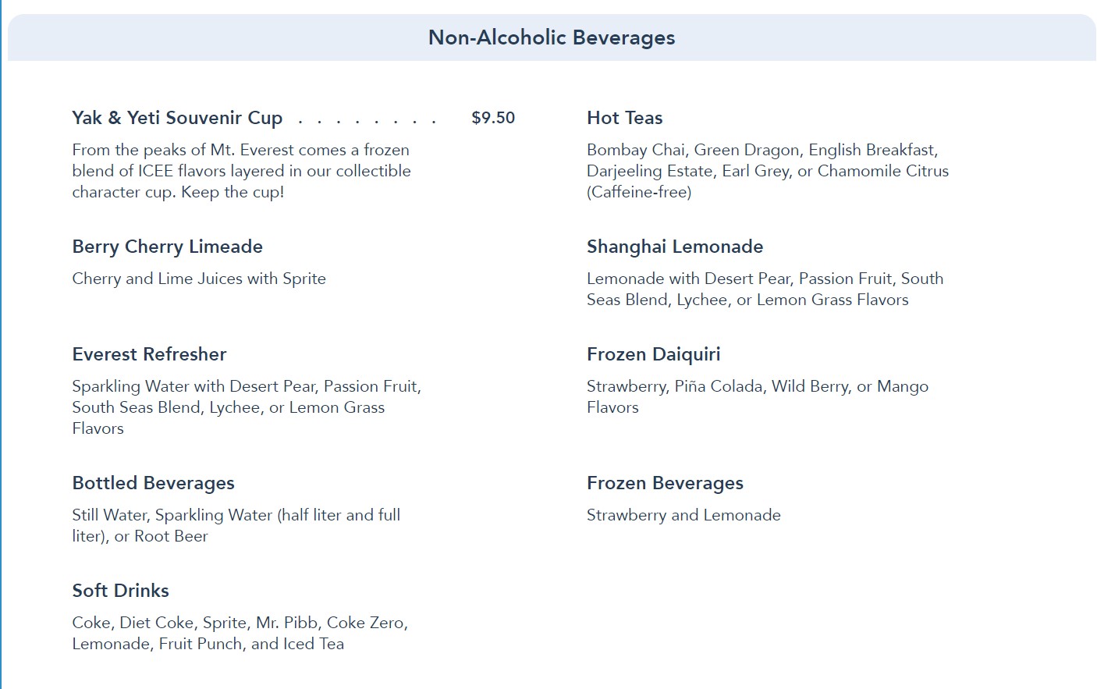Open the Berry Cherry Limeade item
1097x689 pixels.
coord(167,247)
